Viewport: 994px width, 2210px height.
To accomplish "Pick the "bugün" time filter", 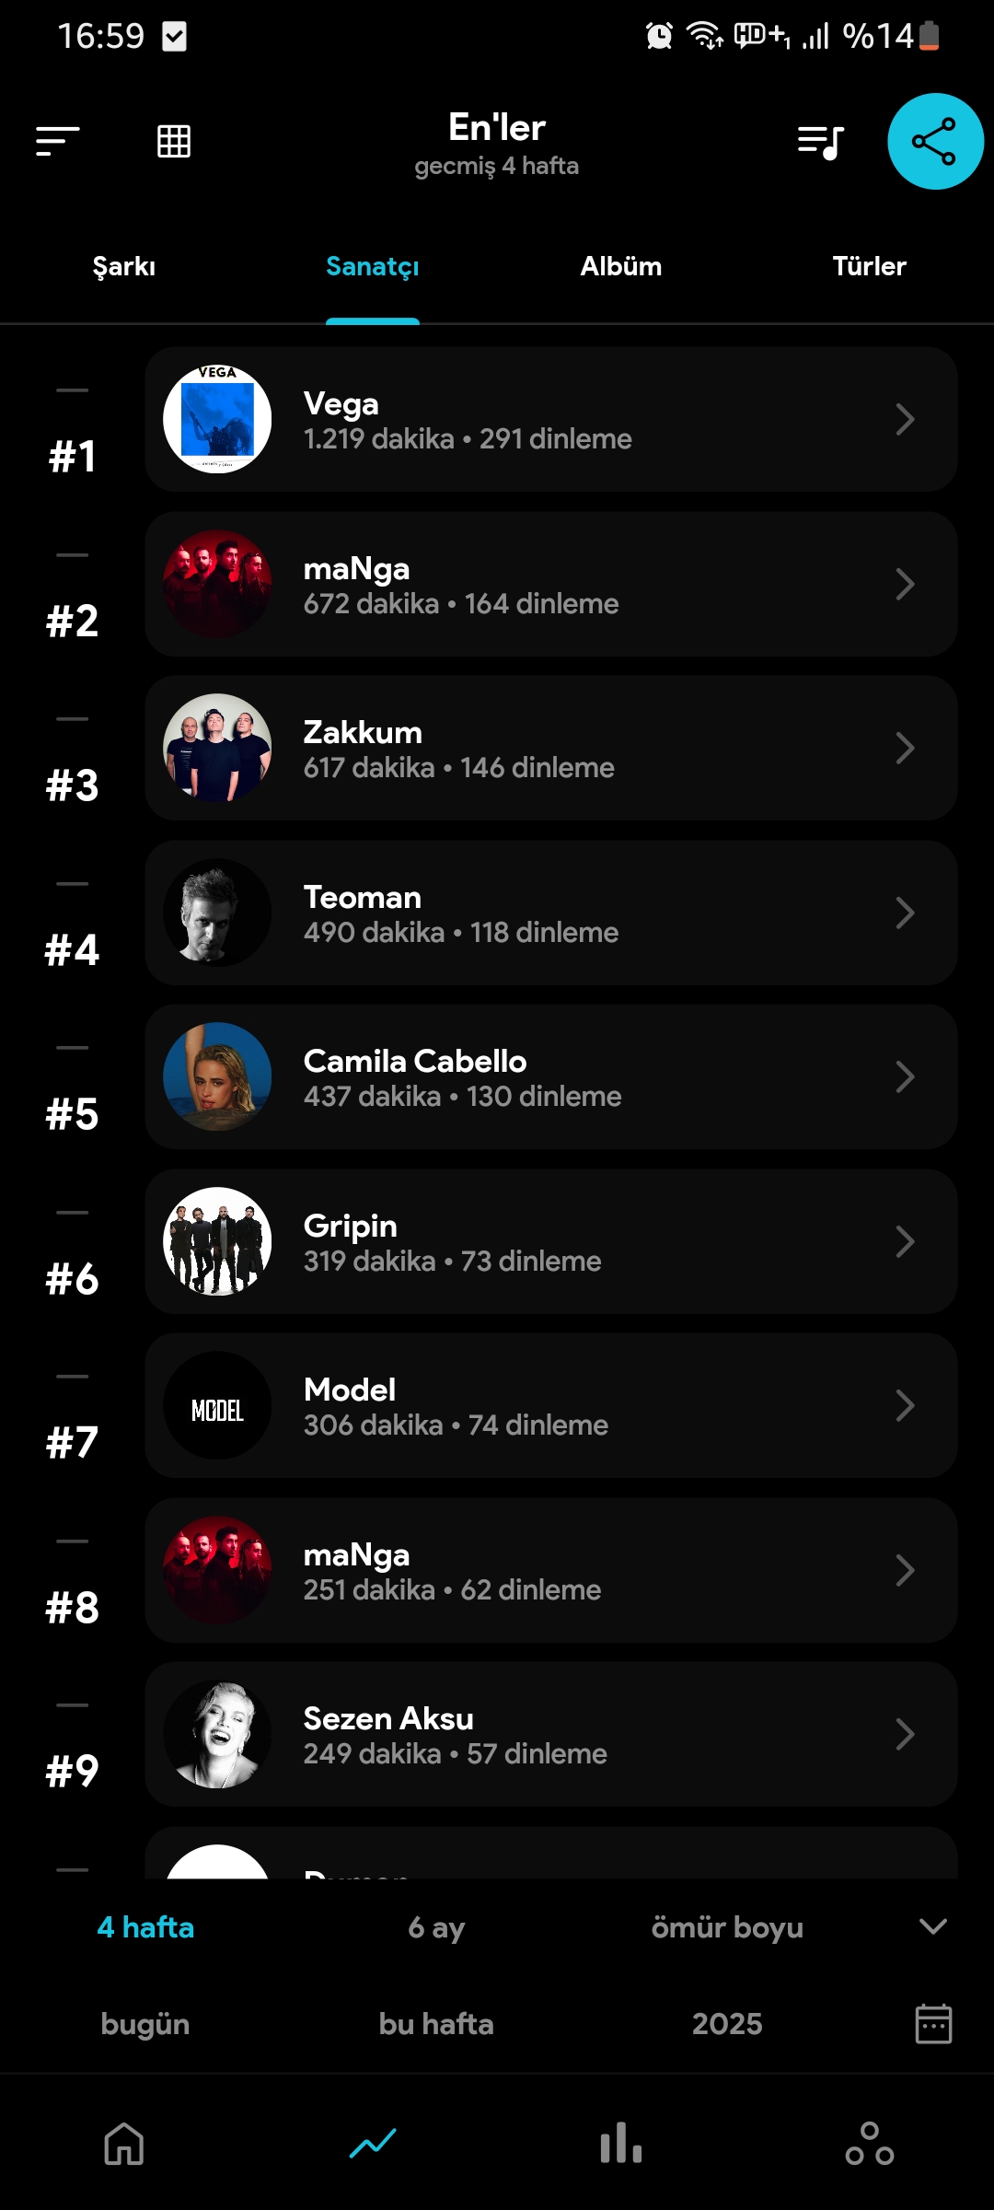I will 145,2024.
